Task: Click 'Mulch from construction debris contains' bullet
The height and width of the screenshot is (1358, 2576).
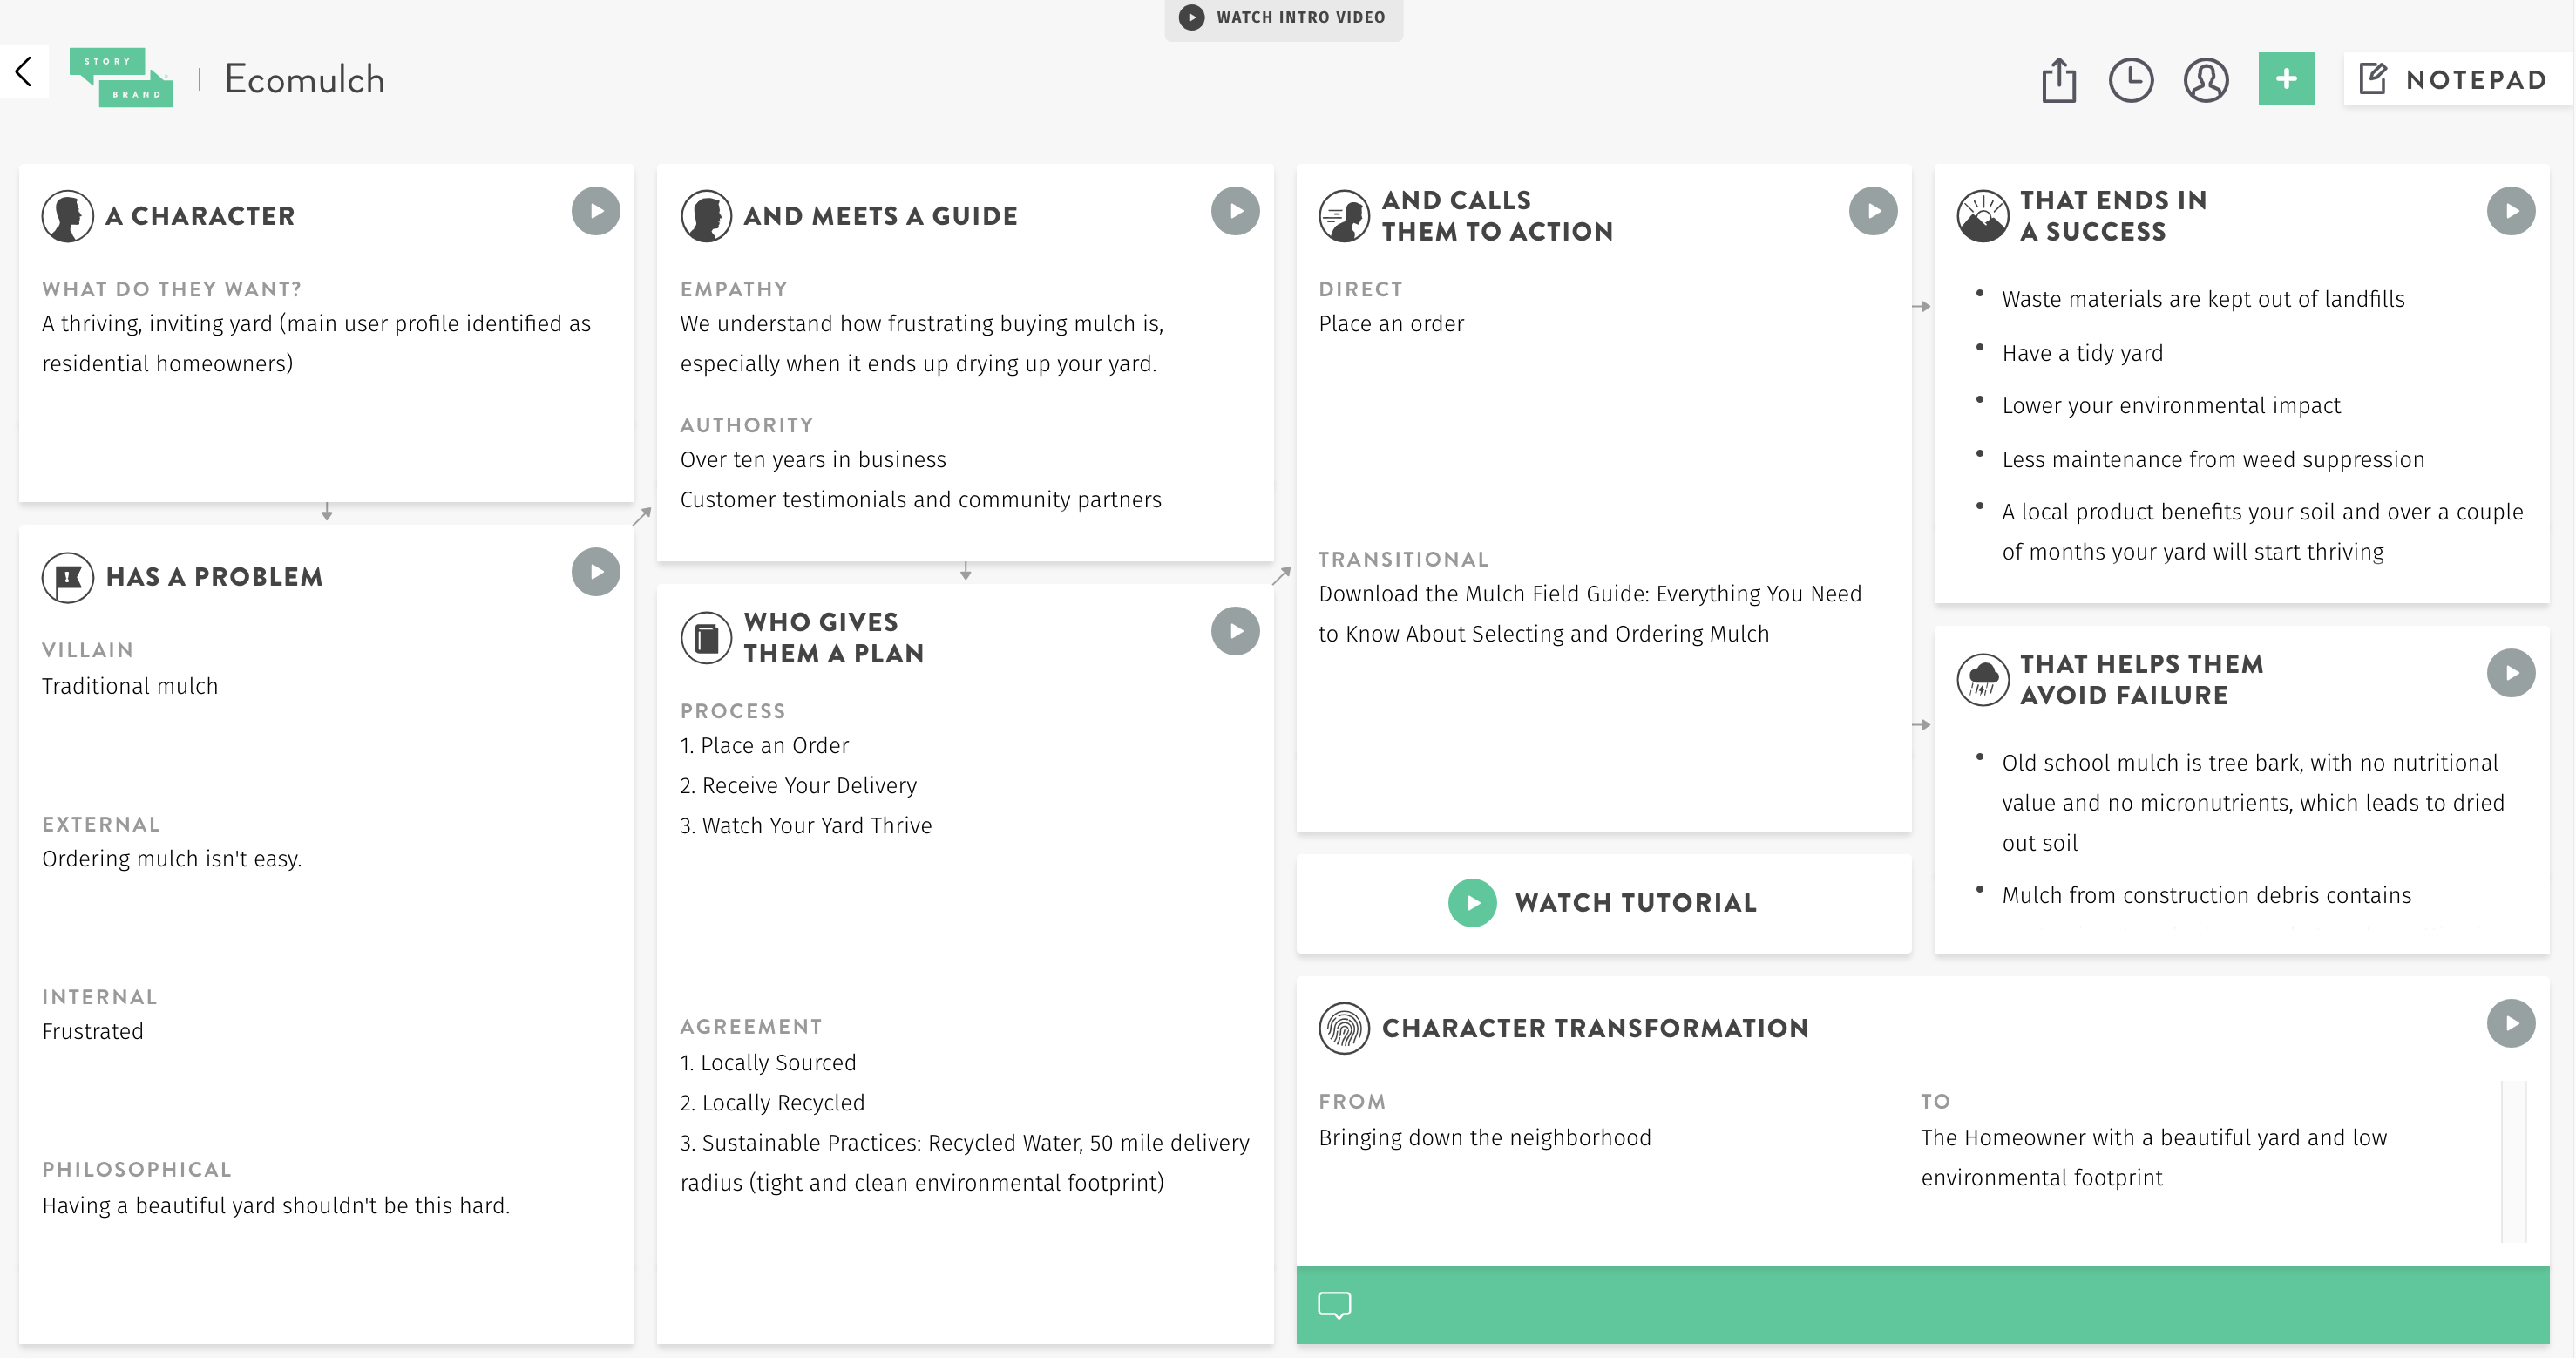Action: coord(2206,895)
